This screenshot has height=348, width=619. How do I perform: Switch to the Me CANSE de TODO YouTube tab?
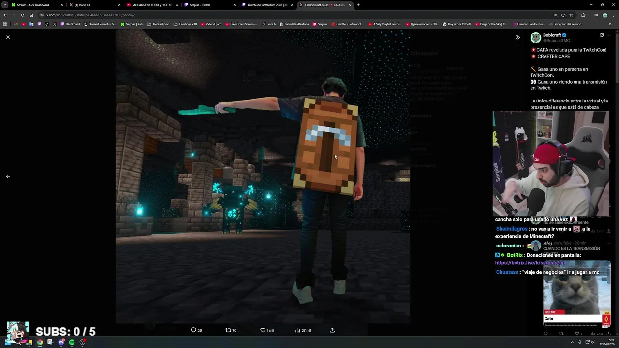pos(151,5)
